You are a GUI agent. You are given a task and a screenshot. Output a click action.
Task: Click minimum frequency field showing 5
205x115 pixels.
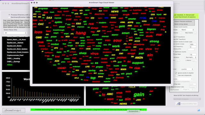tap(193, 47)
